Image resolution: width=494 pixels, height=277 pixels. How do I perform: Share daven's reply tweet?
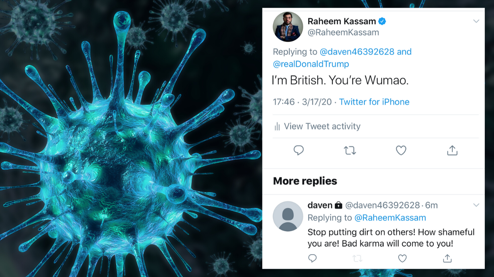pos(447,259)
